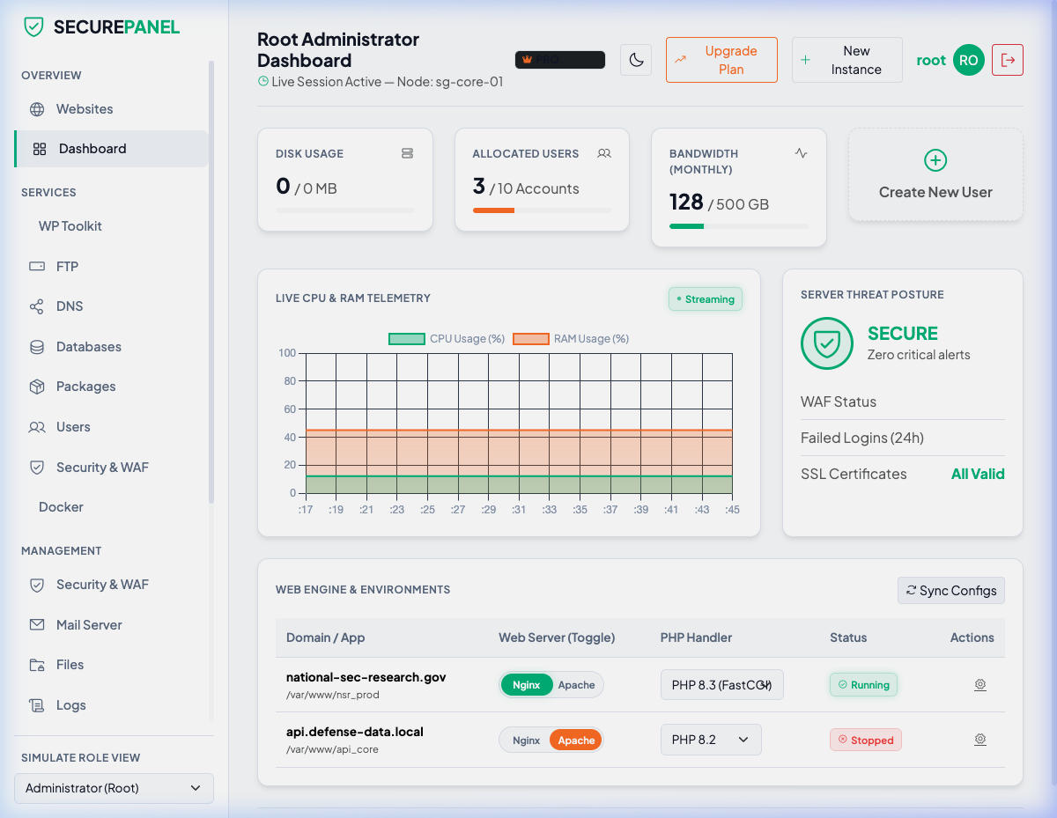Click the Mail Server envelope icon
The width and height of the screenshot is (1057, 818).
pyautogui.click(x=37, y=625)
